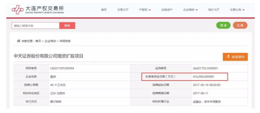This screenshot has width=260, height=113.
Task: Click the 挂牌公告期 label cell
Action: pos(31,85)
